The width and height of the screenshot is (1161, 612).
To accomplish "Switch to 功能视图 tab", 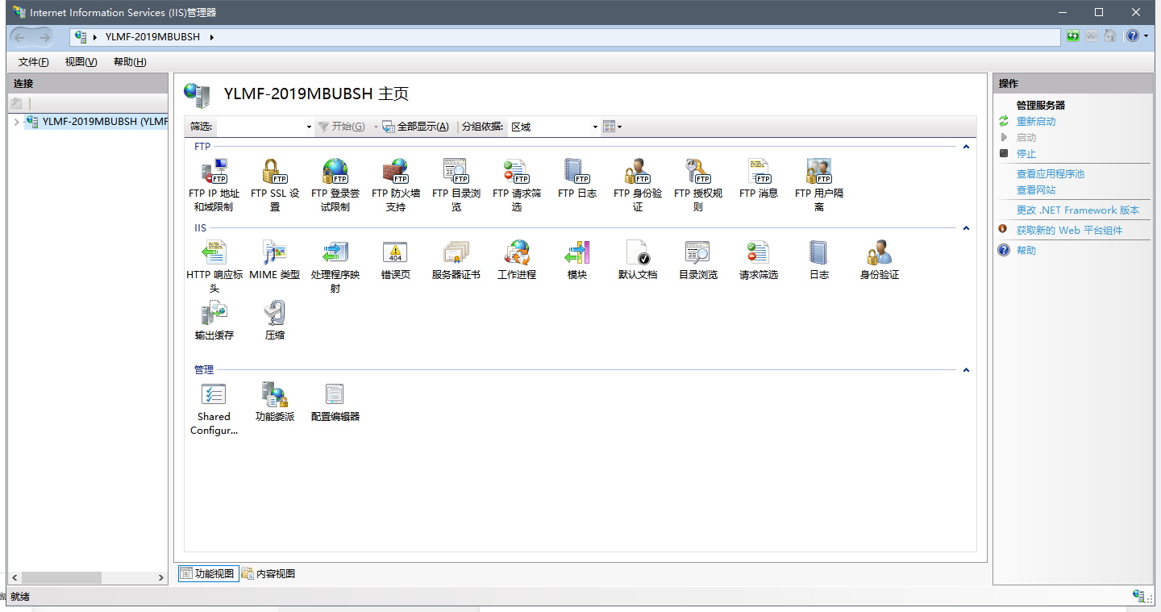I will click(x=207, y=573).
